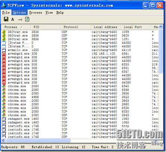The width and height of the screenshot is (166, 152).
Task: Click local port 6541
Action: 125,54
